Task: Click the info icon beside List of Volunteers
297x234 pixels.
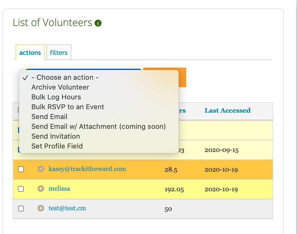Action: pyautogui.click(x=98, y=23)
